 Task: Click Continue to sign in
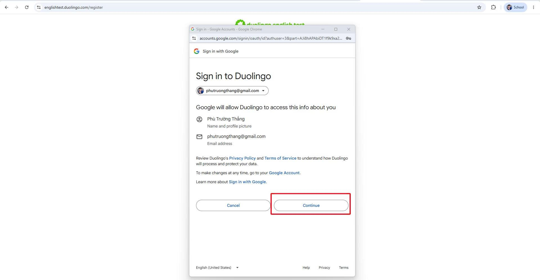point(311,205)
